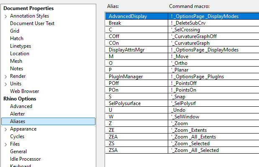The height and width of the screenshot is (167, 259).
Task: Edit the '_DeleteSubCrv' command macro
Action: [213, 23]
